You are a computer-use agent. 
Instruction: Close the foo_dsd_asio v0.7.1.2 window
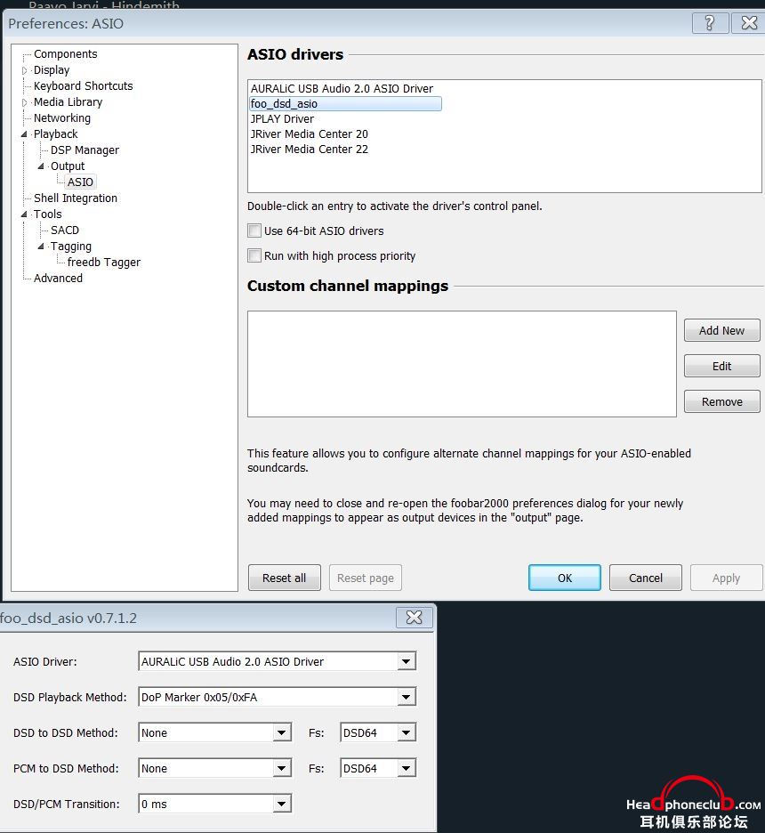415,618
